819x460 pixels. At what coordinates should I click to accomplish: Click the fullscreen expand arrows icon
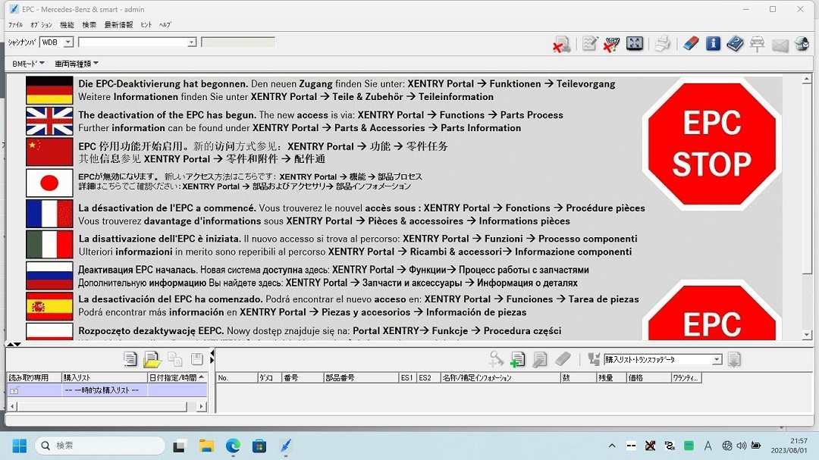[x=635, y=44]
